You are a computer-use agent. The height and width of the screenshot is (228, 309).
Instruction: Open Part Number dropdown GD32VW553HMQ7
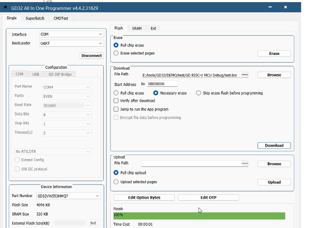pyautogui.click(x=68, y=196)
